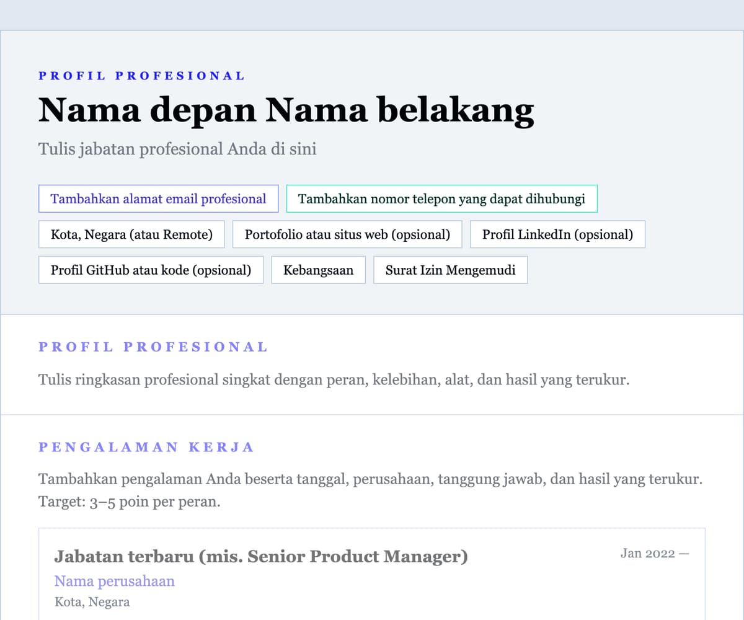The width and height of the screenshot is (744, 620).
Task: Select the Jan 2022 date range
Action: pyautogui.click(x=655, y=553)
